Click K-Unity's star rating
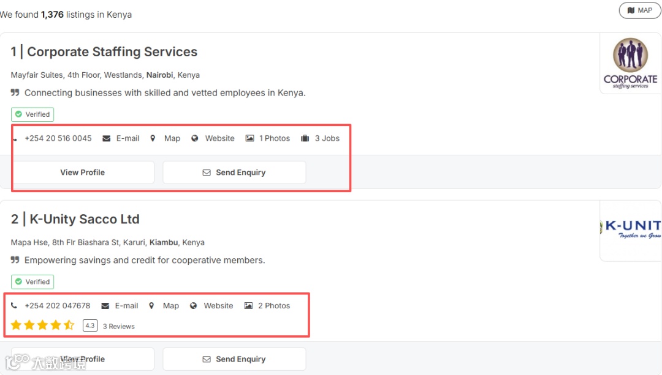This screenshot has height=375, width=662. click(x=42, y=325)
